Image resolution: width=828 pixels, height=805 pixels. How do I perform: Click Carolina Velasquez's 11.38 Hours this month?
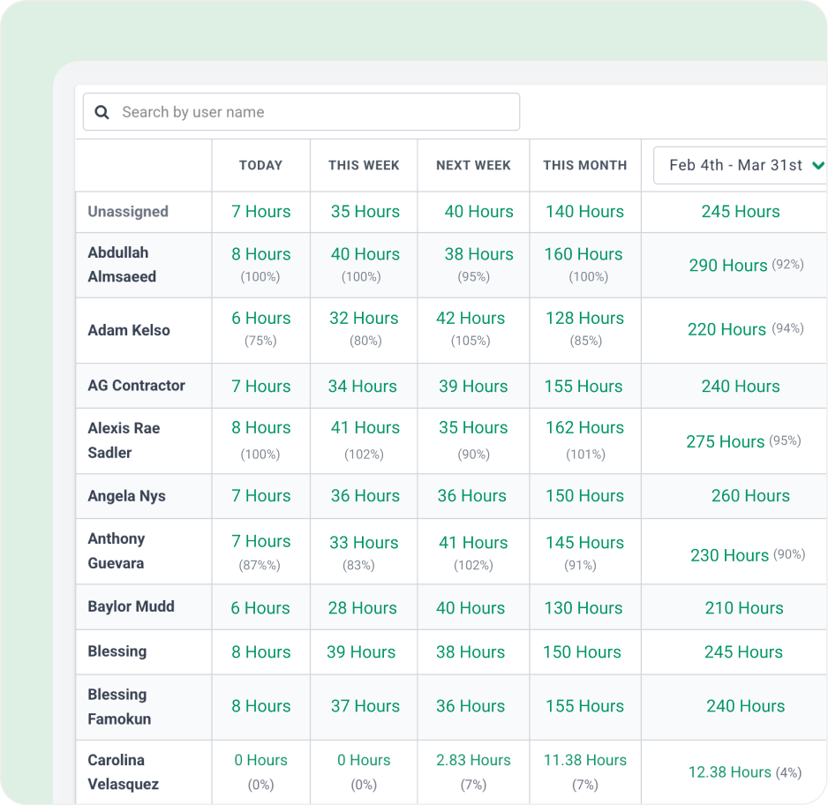click(x=585, y=760)
